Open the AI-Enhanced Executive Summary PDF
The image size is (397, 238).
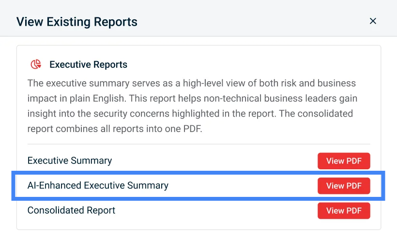pyautogui.click(x=344, y=186)
